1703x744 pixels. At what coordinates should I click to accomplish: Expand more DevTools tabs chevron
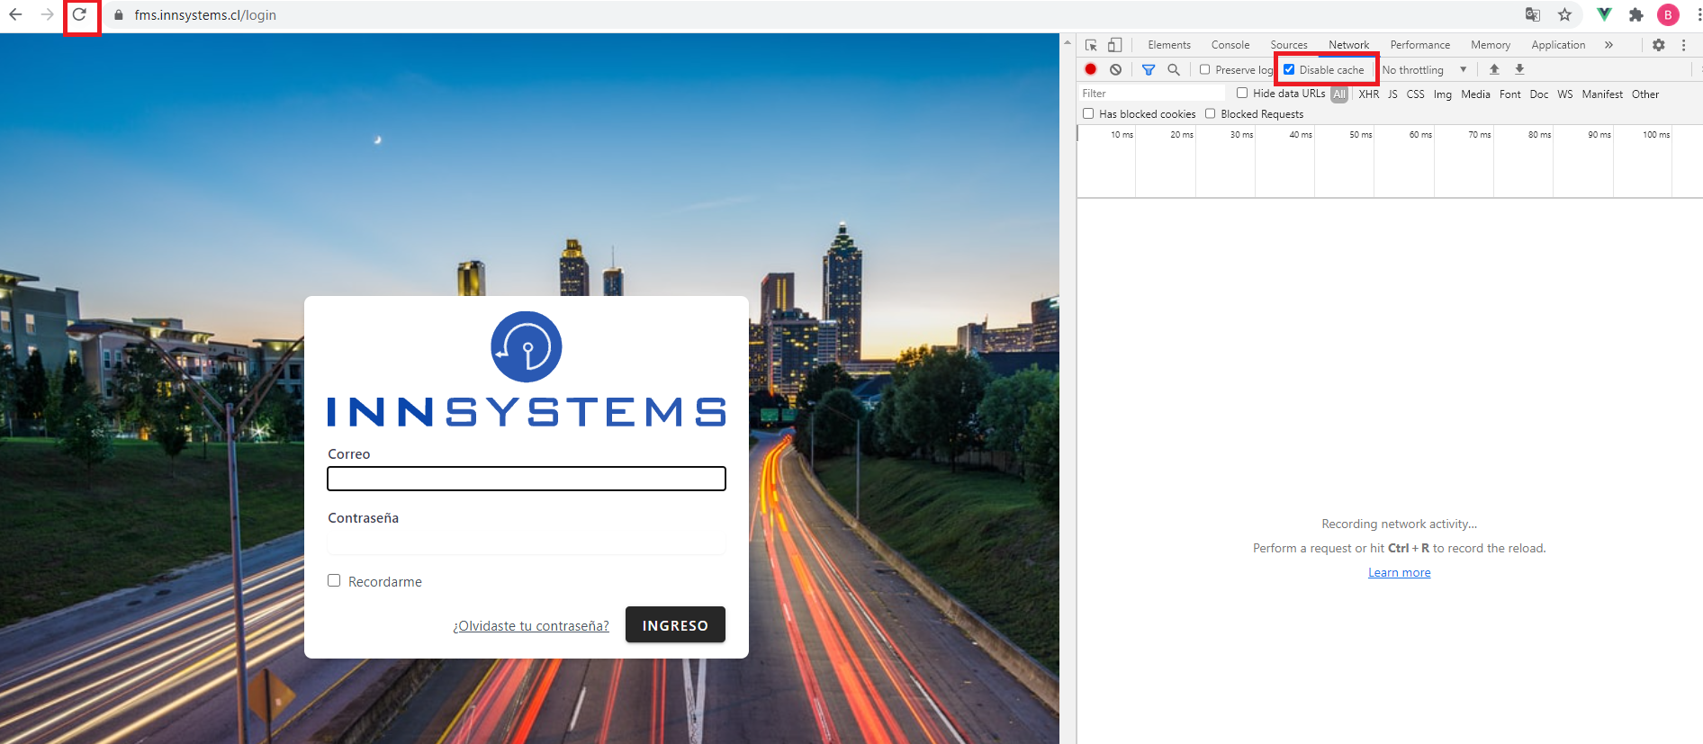[1608, 45]
